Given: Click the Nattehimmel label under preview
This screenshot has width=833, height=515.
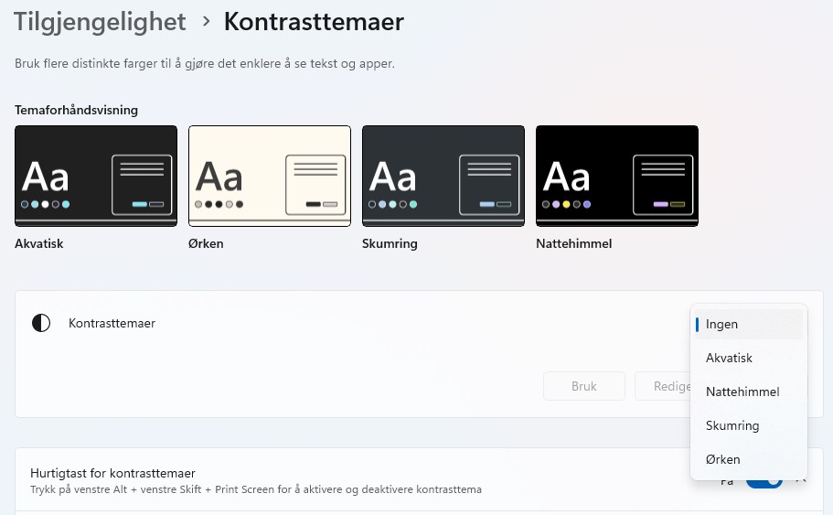Looking at the screenshot, I should [x=573, y=243].
